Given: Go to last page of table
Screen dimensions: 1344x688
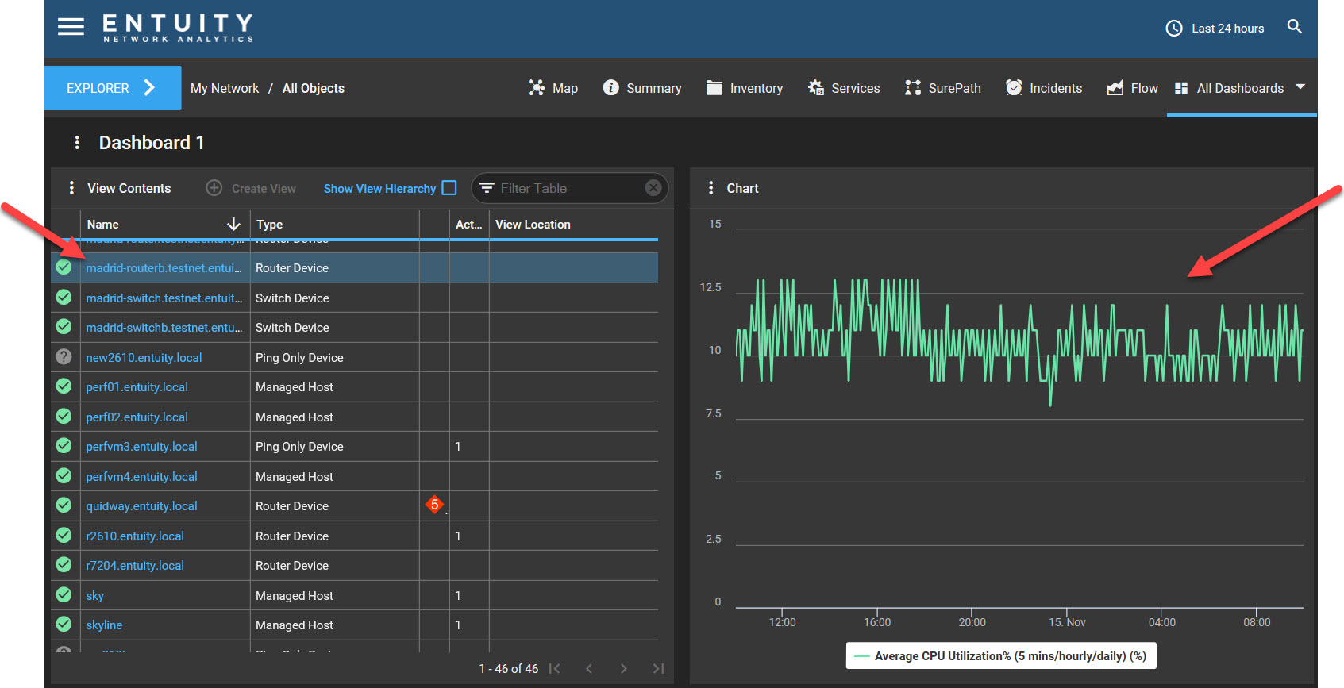Looking at the screenshot, I should point(658,669).
